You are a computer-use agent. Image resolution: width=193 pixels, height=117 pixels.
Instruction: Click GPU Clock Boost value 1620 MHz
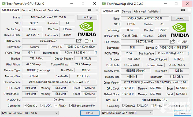click(89, 88)
